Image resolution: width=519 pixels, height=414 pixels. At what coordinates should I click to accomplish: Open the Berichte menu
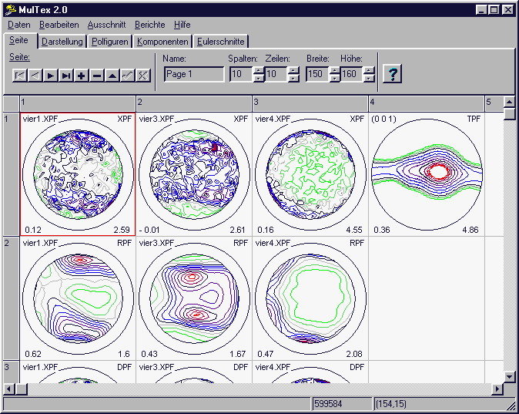(149, 25)
